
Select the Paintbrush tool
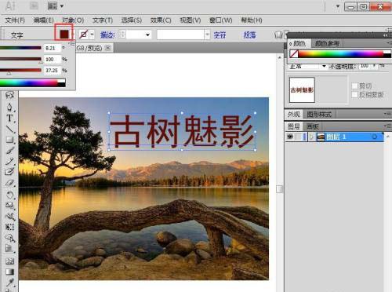pyautogui.click(x=9, y=151)
